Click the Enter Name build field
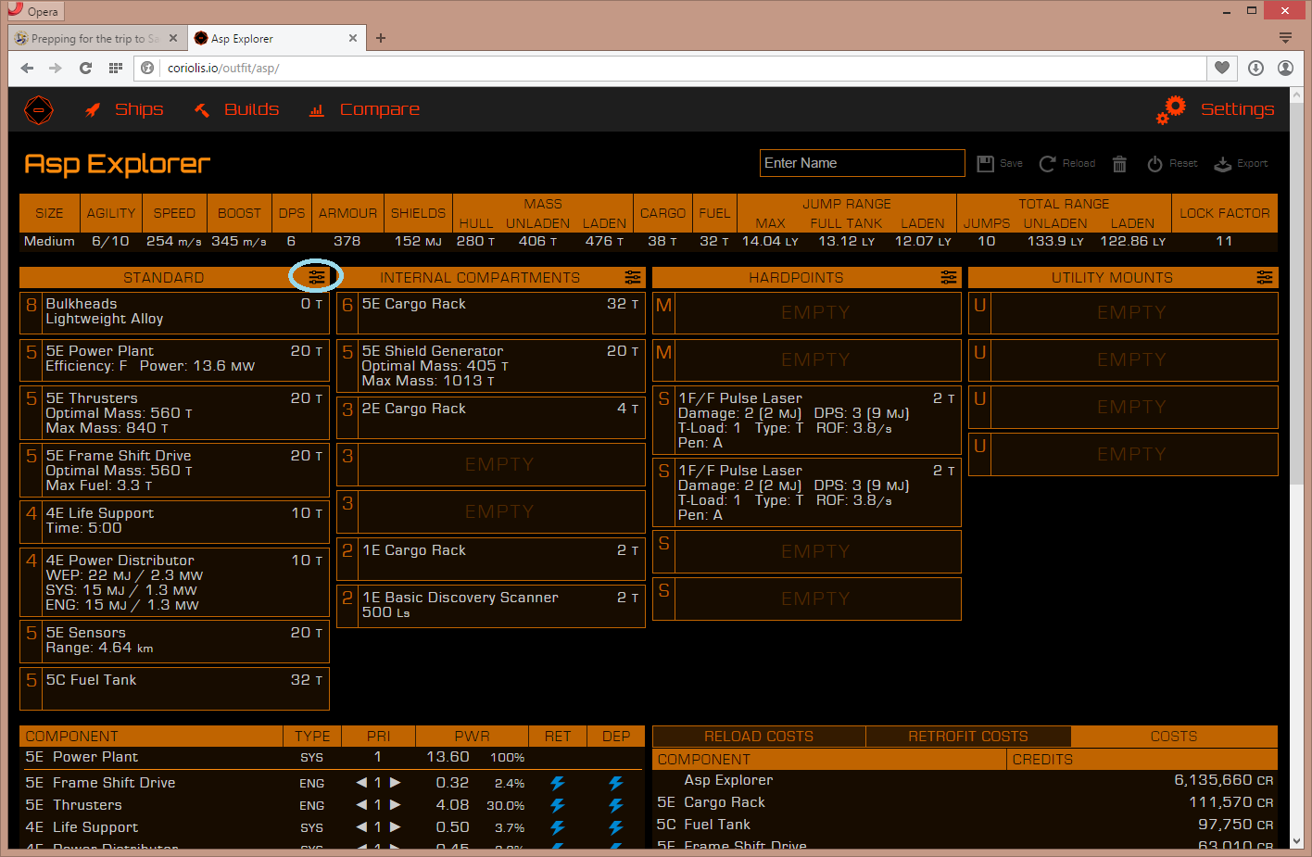The height and width of the screenshot is (857, 1312). coord(863,163)
